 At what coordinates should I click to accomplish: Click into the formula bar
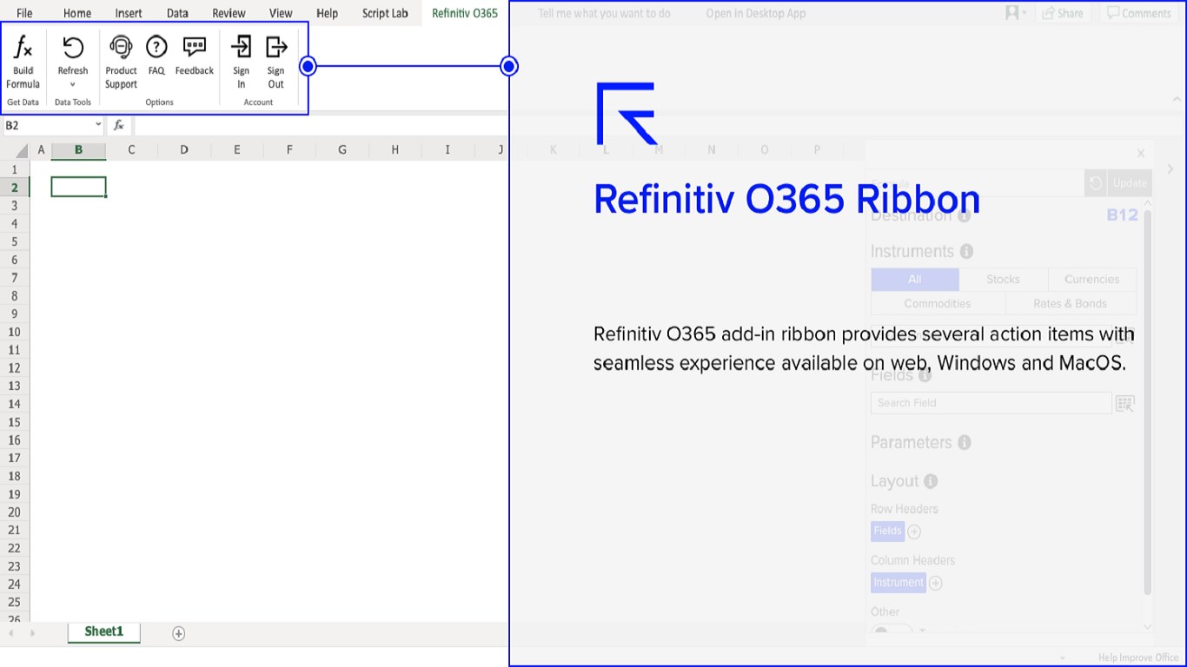pos(320,125)
